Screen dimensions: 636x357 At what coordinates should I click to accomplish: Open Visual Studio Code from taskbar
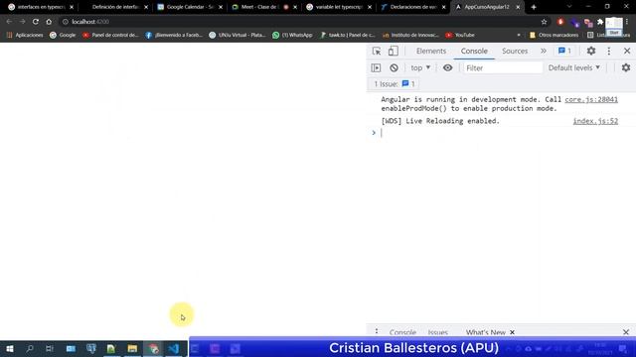pyautogui.click(x=174, y=348)
